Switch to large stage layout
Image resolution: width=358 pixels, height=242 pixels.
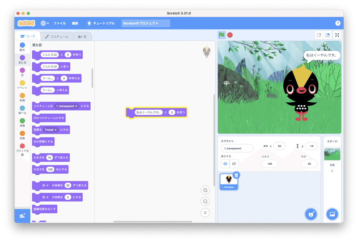pyautogui.click(x=328, y=35)
